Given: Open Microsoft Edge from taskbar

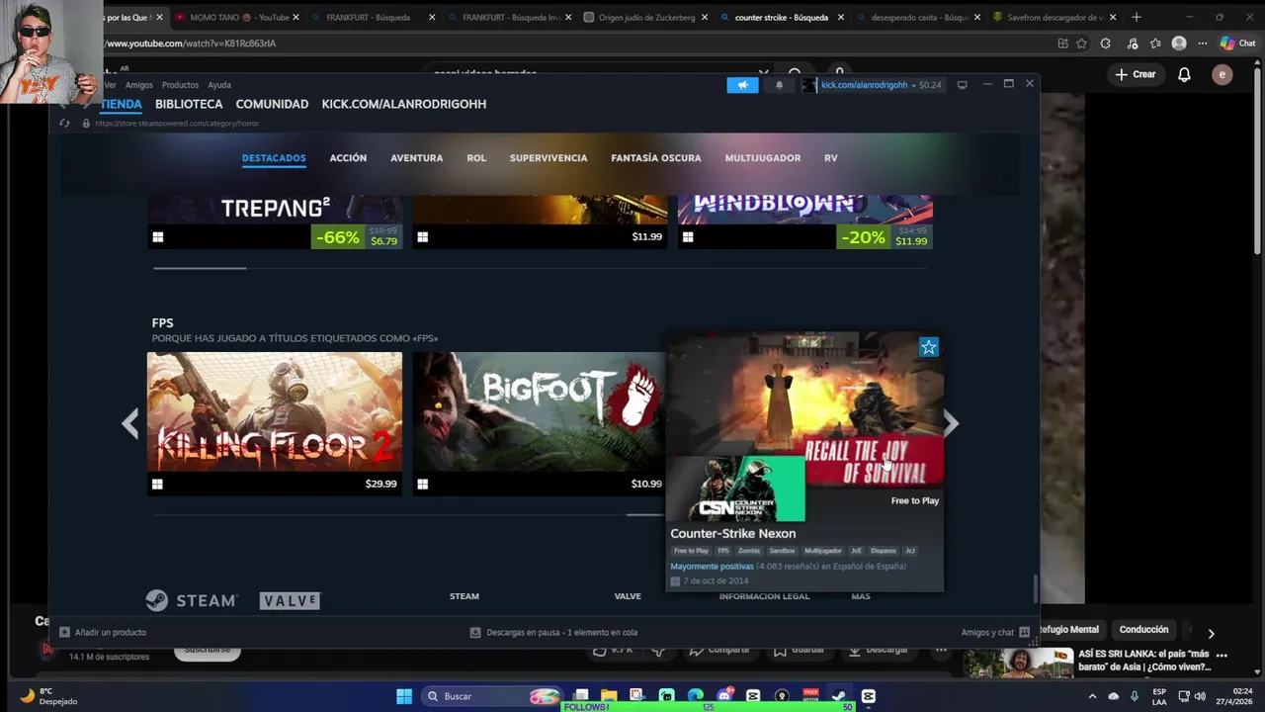Looking at the screenshot, I should coord(695,696).
